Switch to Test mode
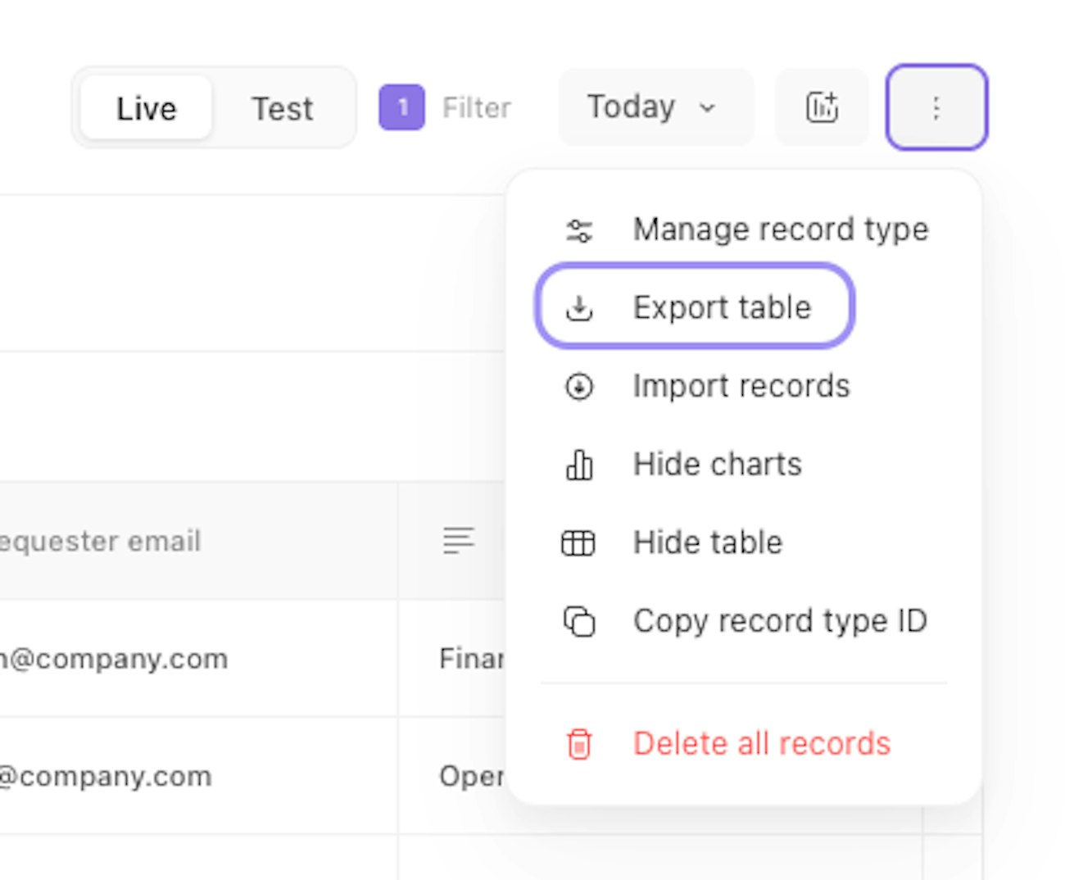The width and height of the screenshot is (1065, 880). click(282, 108)
